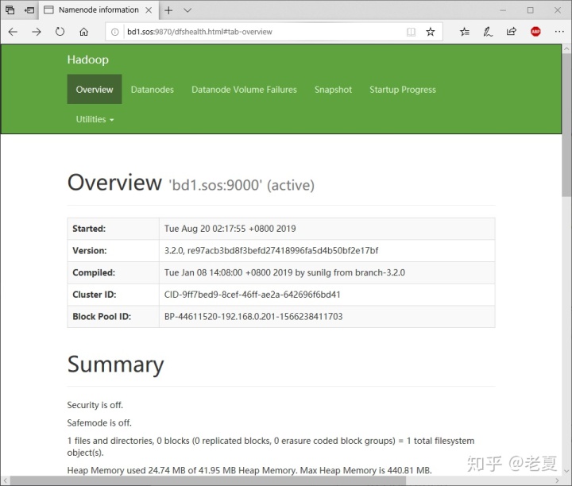Open the Startup Progress tab
This screenshot has width=572, height=486.
coord(403,89)
